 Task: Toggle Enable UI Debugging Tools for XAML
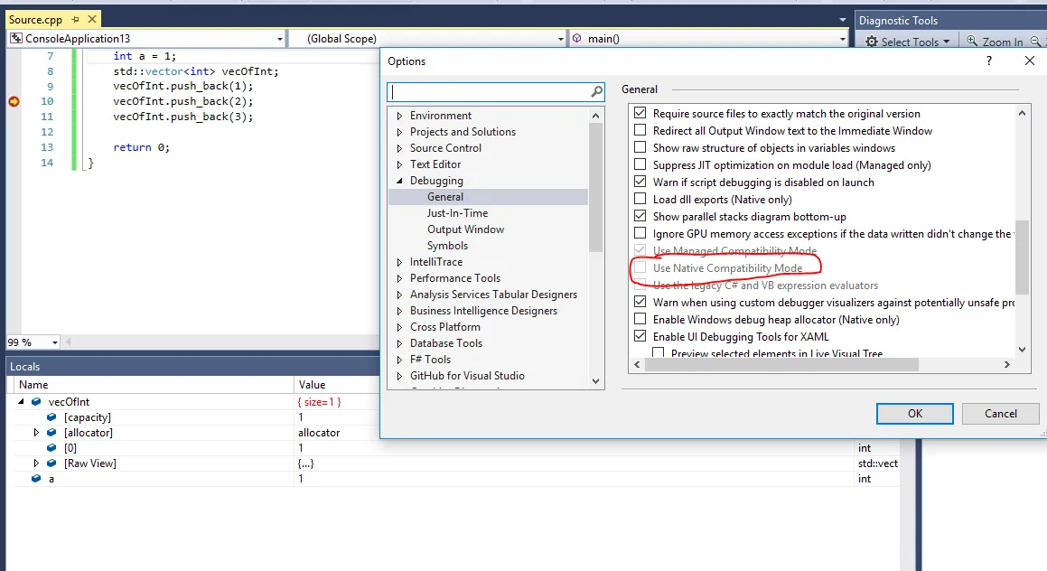tap(640, 336)
